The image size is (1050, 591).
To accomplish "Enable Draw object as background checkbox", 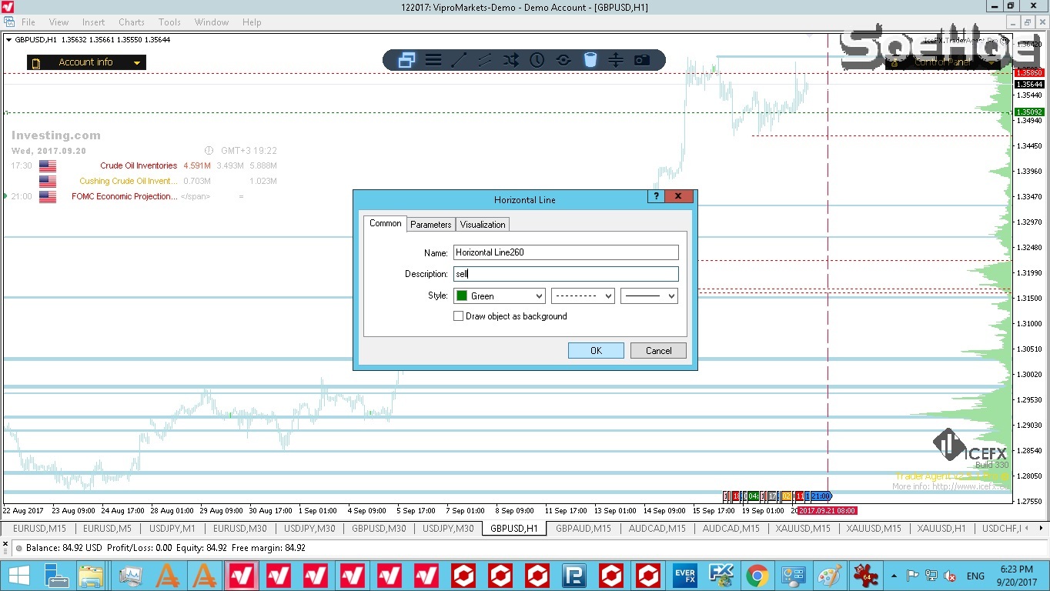I will coord(459,316).
